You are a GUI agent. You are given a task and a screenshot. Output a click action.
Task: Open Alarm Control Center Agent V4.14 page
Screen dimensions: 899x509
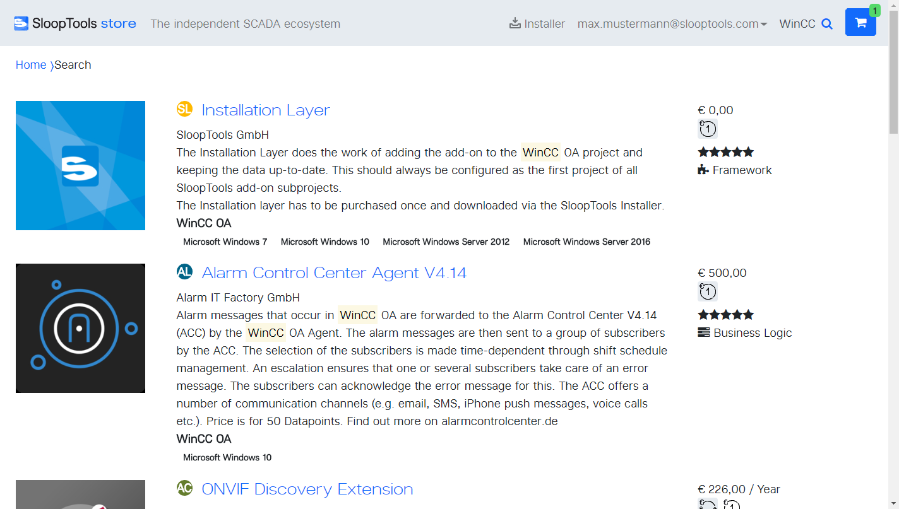tap(334, 272)
